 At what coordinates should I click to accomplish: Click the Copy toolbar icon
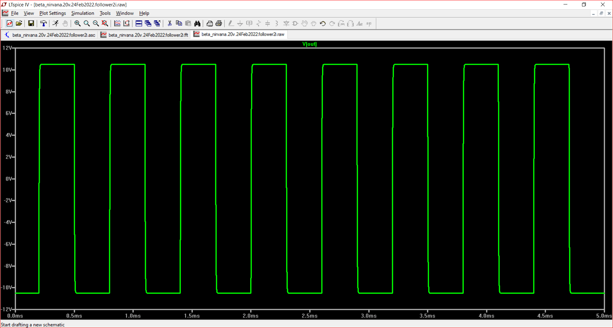[179, 24]
